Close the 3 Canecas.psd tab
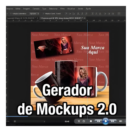This screenshot has width=132, height=132. [x=84, y=18]
